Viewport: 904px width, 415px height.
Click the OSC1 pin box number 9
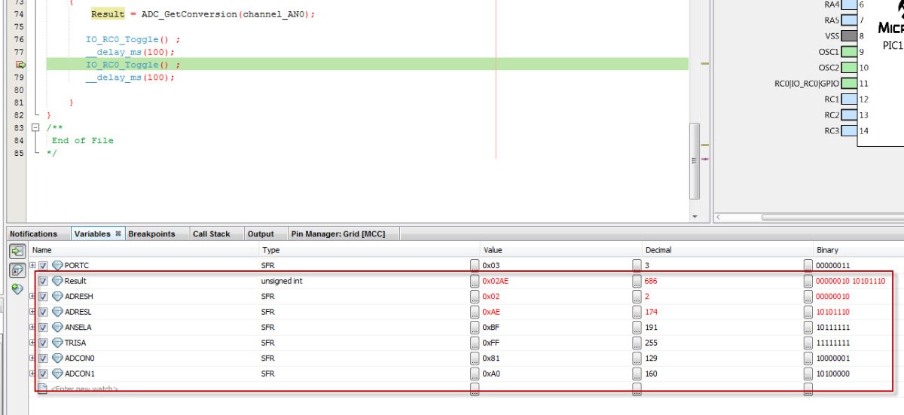pos(849,52)
